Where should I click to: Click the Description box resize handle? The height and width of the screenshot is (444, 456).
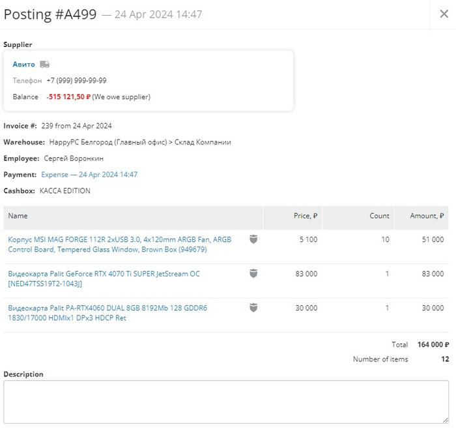pyautogui.click(x=446, y=421)
